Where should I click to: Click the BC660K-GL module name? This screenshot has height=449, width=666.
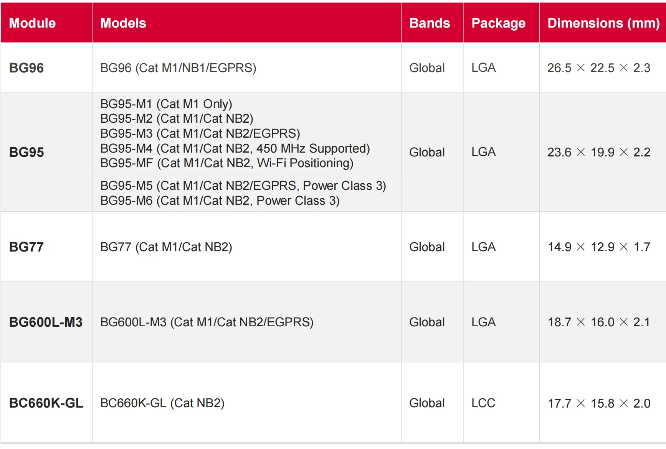pyautogui.click(x=46, y=403)
